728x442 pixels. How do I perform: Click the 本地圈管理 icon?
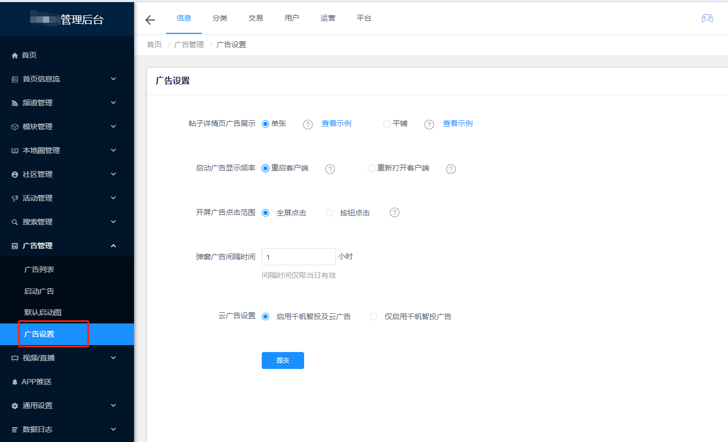click(x=15, y=151)
